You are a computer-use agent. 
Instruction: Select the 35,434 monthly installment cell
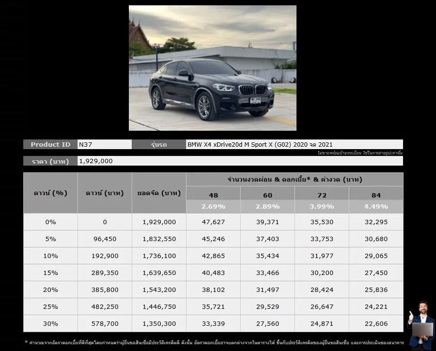[x=267, y=256]
